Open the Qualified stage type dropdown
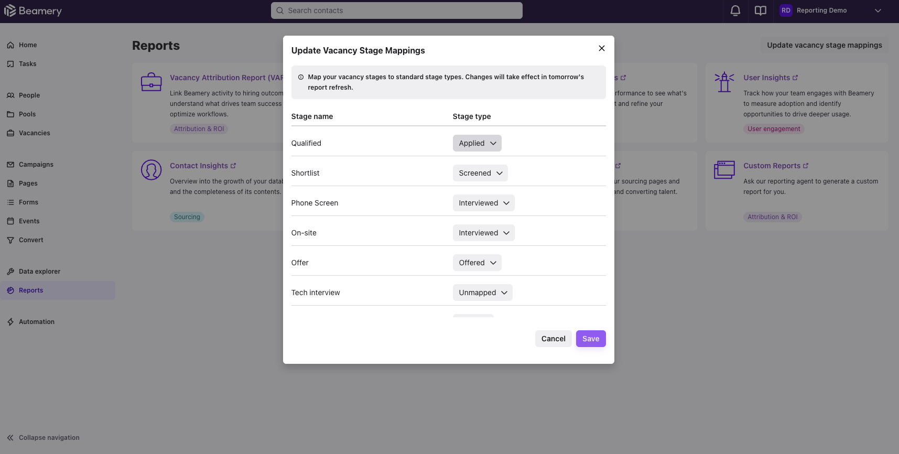 (x=477, y=143)
